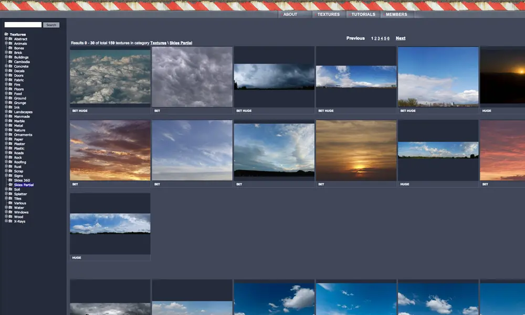This screenshot has height=315, width=525.
Task: Click the folder icon next to Cambodia
Action: (10, 61)
